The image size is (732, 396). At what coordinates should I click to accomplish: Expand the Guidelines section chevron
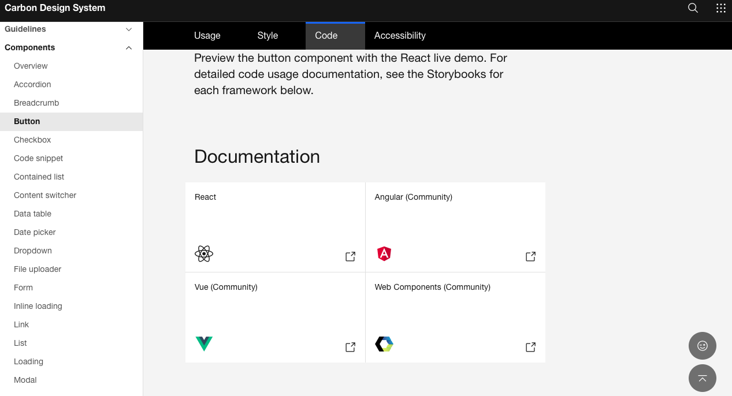[x=129, y=29]
